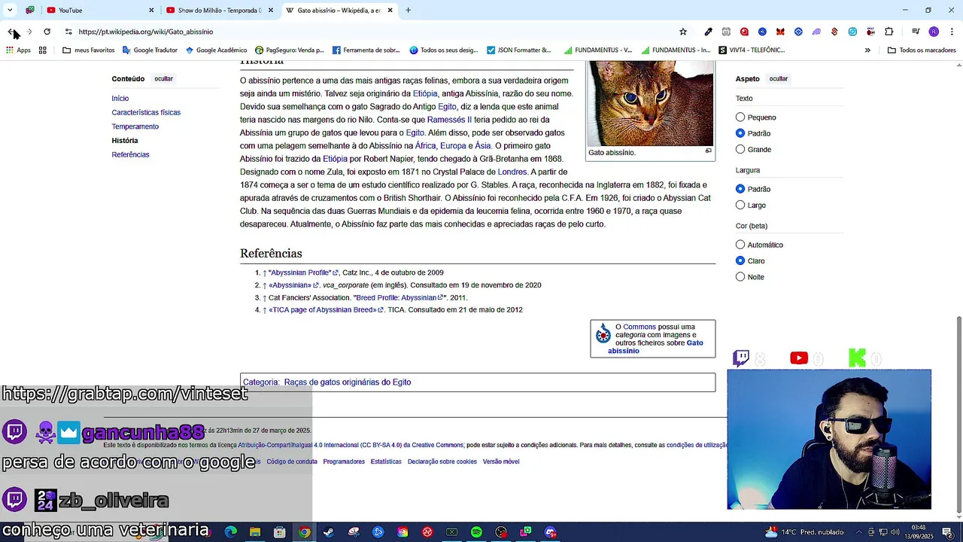The width and height of the screenshot is (963, 542).
Task: Open File Explorer from the taskbar
Action: point(255,532)
